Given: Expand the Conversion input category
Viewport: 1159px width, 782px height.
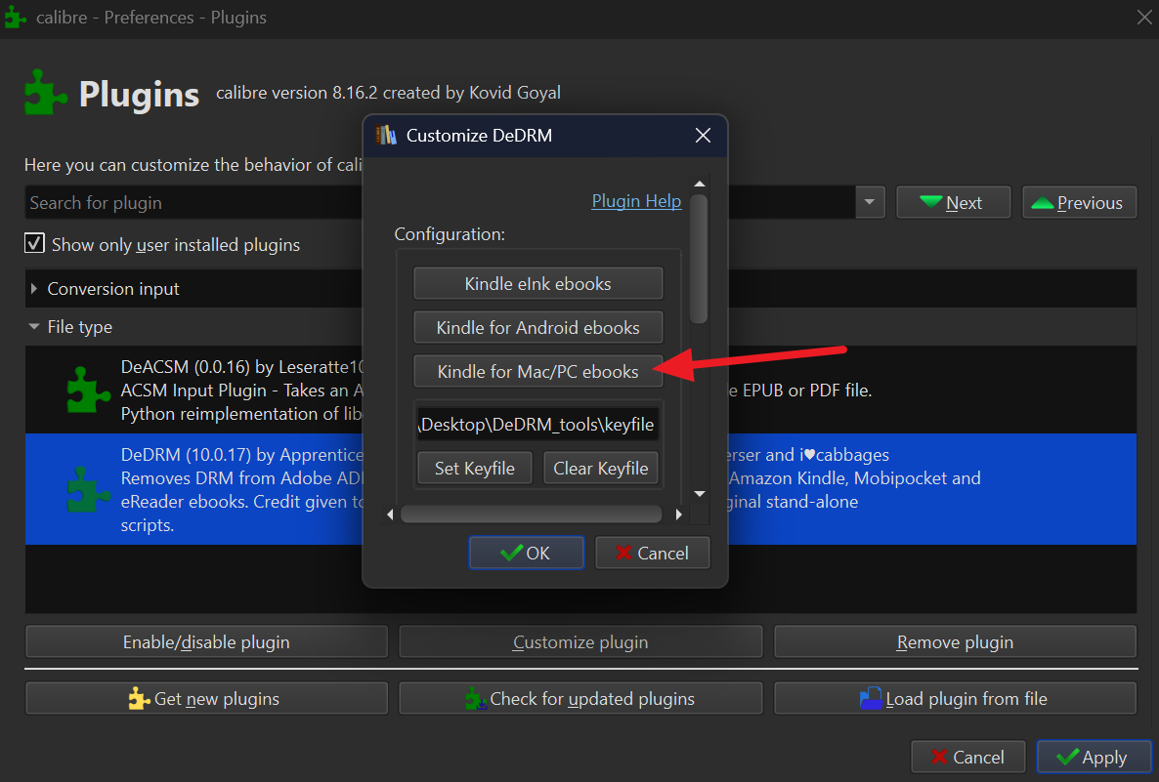Looking at the screenshot, I should pyautogui.click(x=35, y=289).
